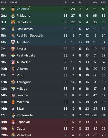
Task: Click the Real Hispalis green crest
Action: [13, 55]
